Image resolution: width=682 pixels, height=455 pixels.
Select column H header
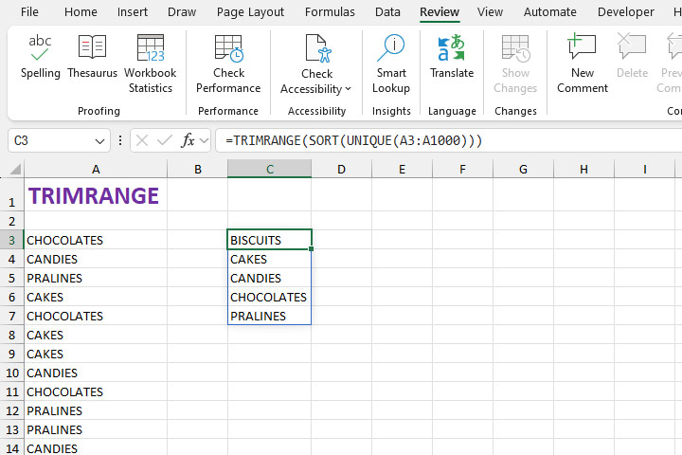[583, 169]
